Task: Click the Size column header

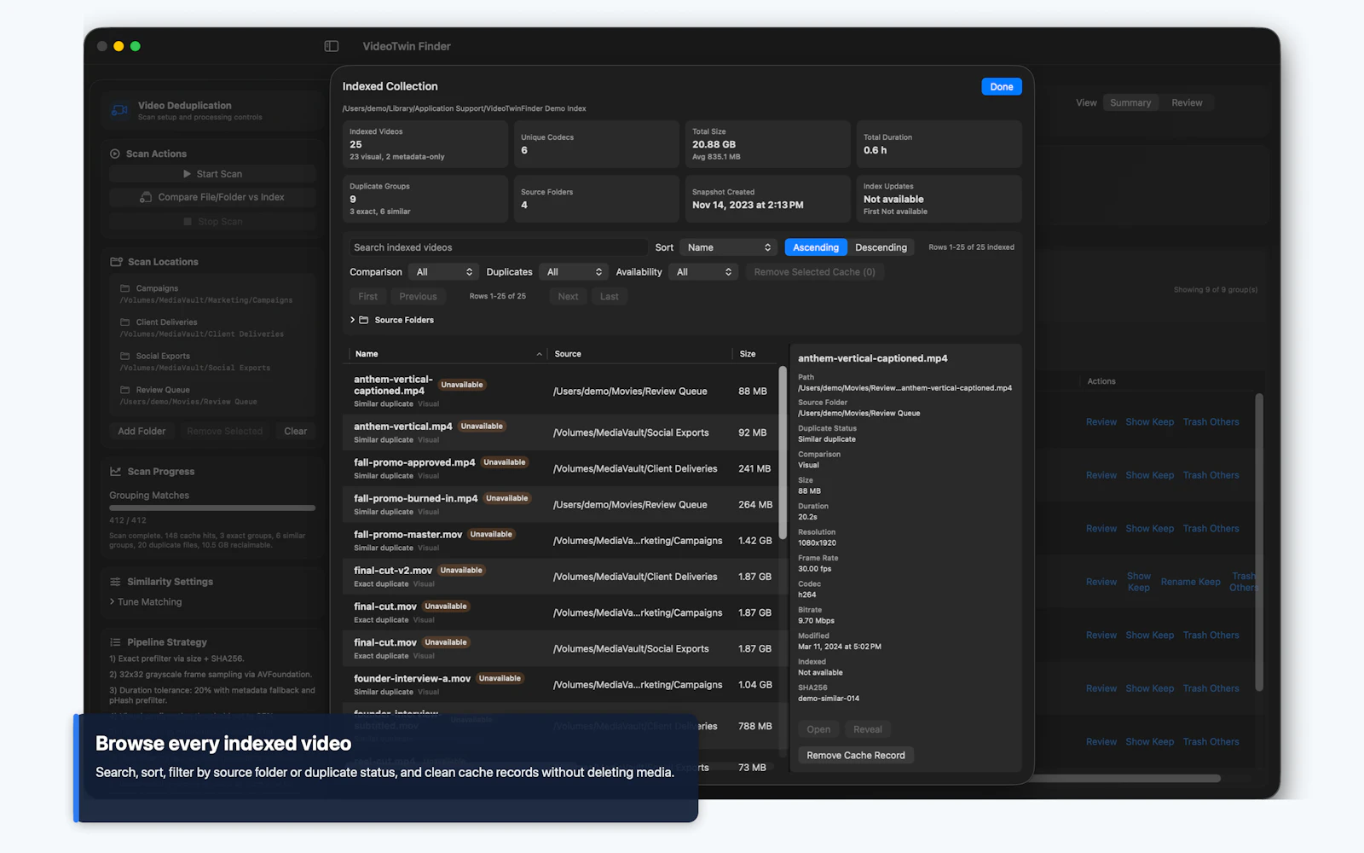Action: pos(748,354)
